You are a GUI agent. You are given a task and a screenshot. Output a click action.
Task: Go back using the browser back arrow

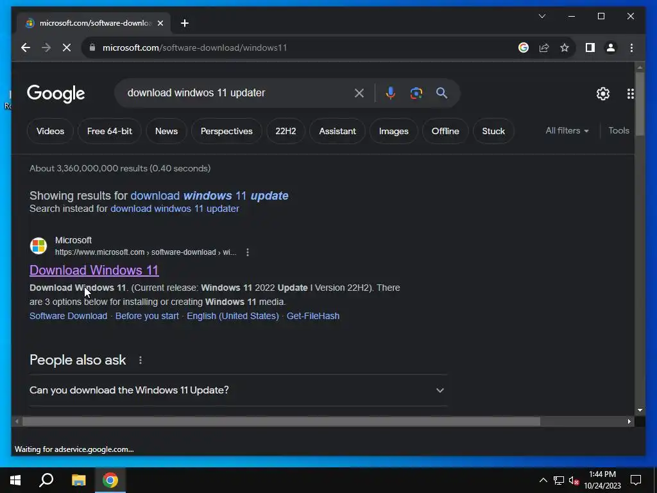(26, 48)
